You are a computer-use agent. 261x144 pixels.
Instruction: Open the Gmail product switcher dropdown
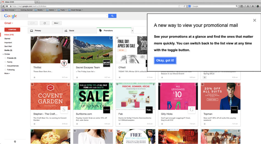[9, 23]
